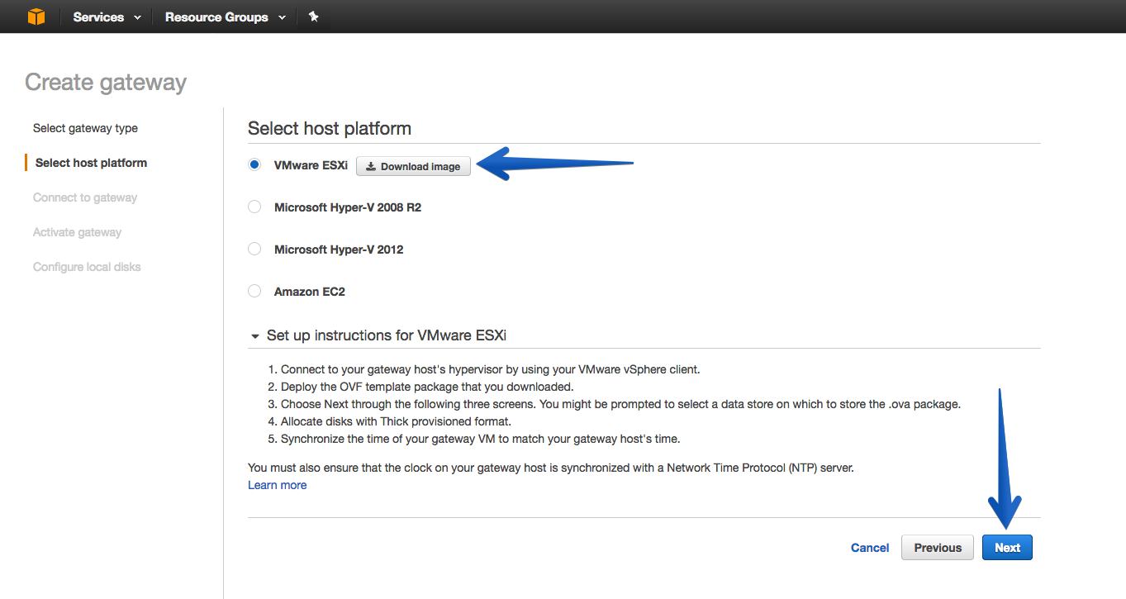Click the Cancel link
Image resolution: width=1126 pixels, height=599 pixels.
coord(870,548)
